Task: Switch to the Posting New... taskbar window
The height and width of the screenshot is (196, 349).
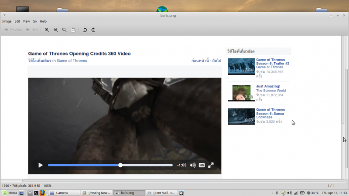Action: pyautogui.click(x=96, y=193)
